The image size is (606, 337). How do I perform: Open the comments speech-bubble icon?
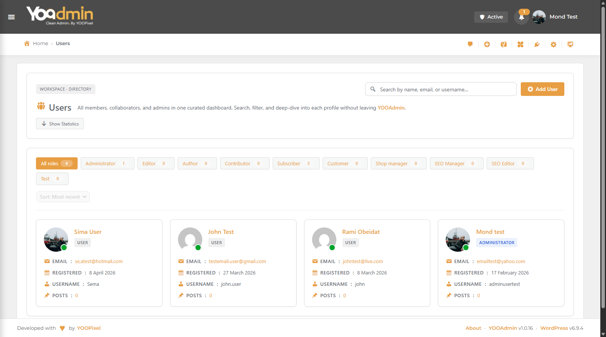tap(470, 44)
